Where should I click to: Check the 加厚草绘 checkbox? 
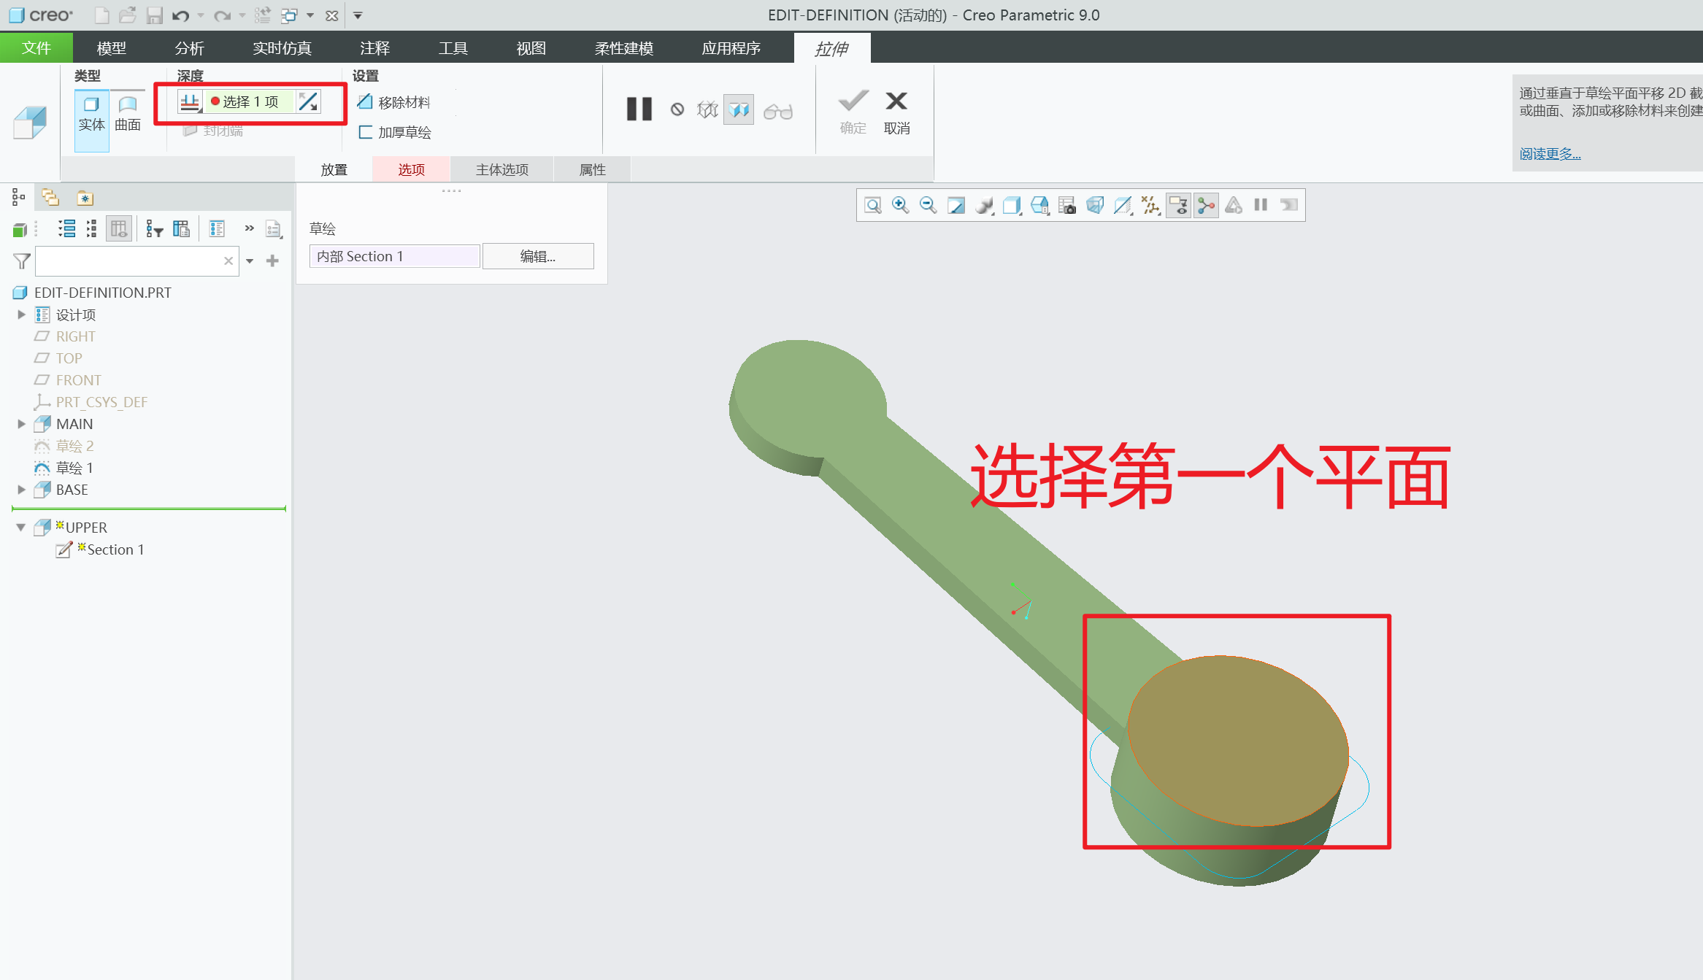pyautogui.click(x=366, y=132)
